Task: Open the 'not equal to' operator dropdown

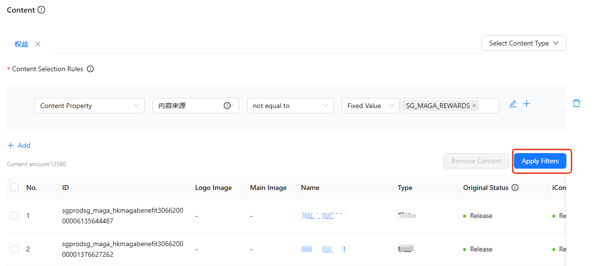Action: pyautogui.click(x=290, y=106)
